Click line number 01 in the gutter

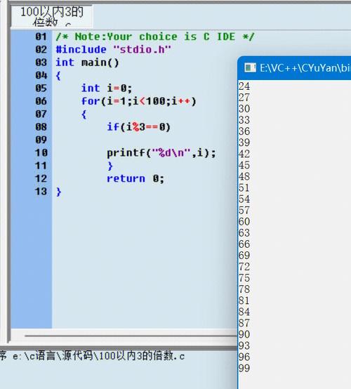[41, 37]
